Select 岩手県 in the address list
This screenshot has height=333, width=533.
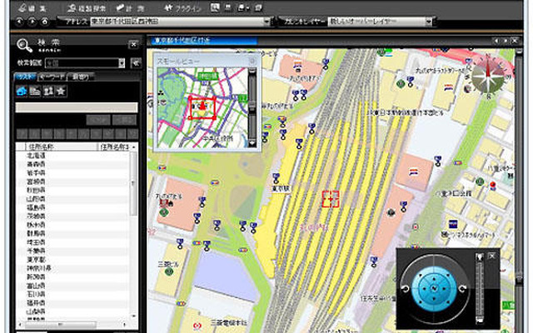coord(36,173)
